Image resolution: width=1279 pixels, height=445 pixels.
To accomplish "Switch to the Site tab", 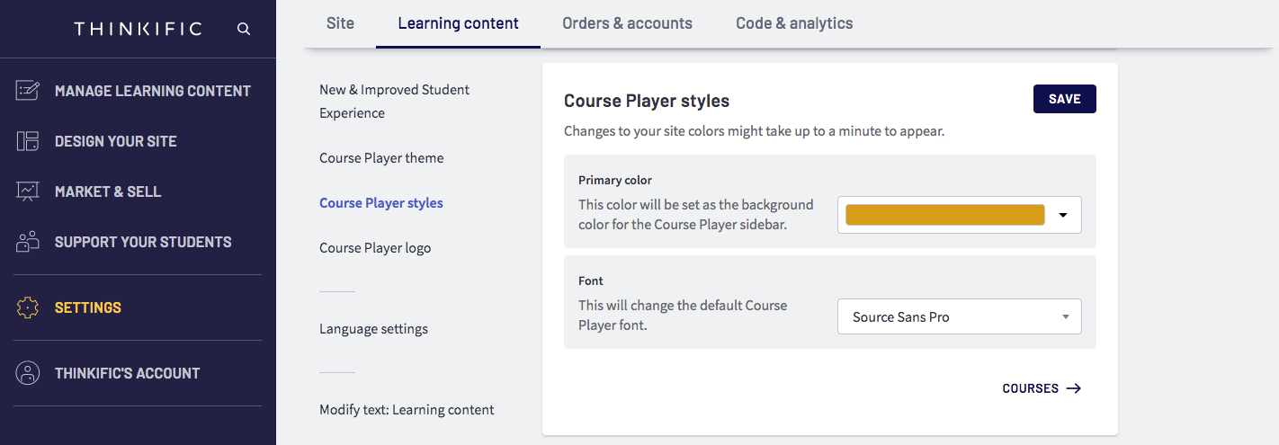I will click(x=340, y=23).
